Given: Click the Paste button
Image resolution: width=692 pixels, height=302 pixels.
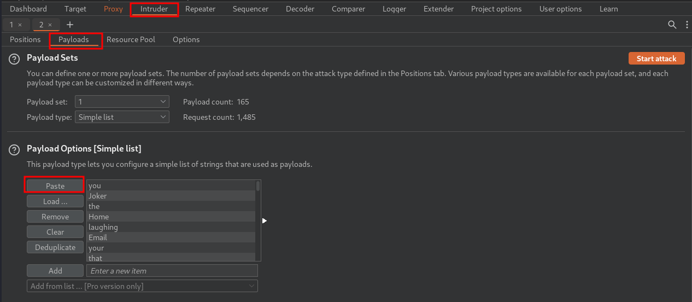Looking at the screenshot, I should pos(55,186).
